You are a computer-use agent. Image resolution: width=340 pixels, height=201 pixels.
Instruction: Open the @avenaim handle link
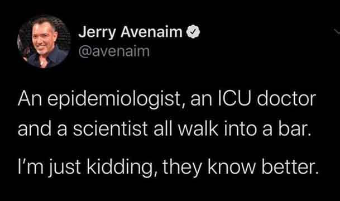[114, 51]
